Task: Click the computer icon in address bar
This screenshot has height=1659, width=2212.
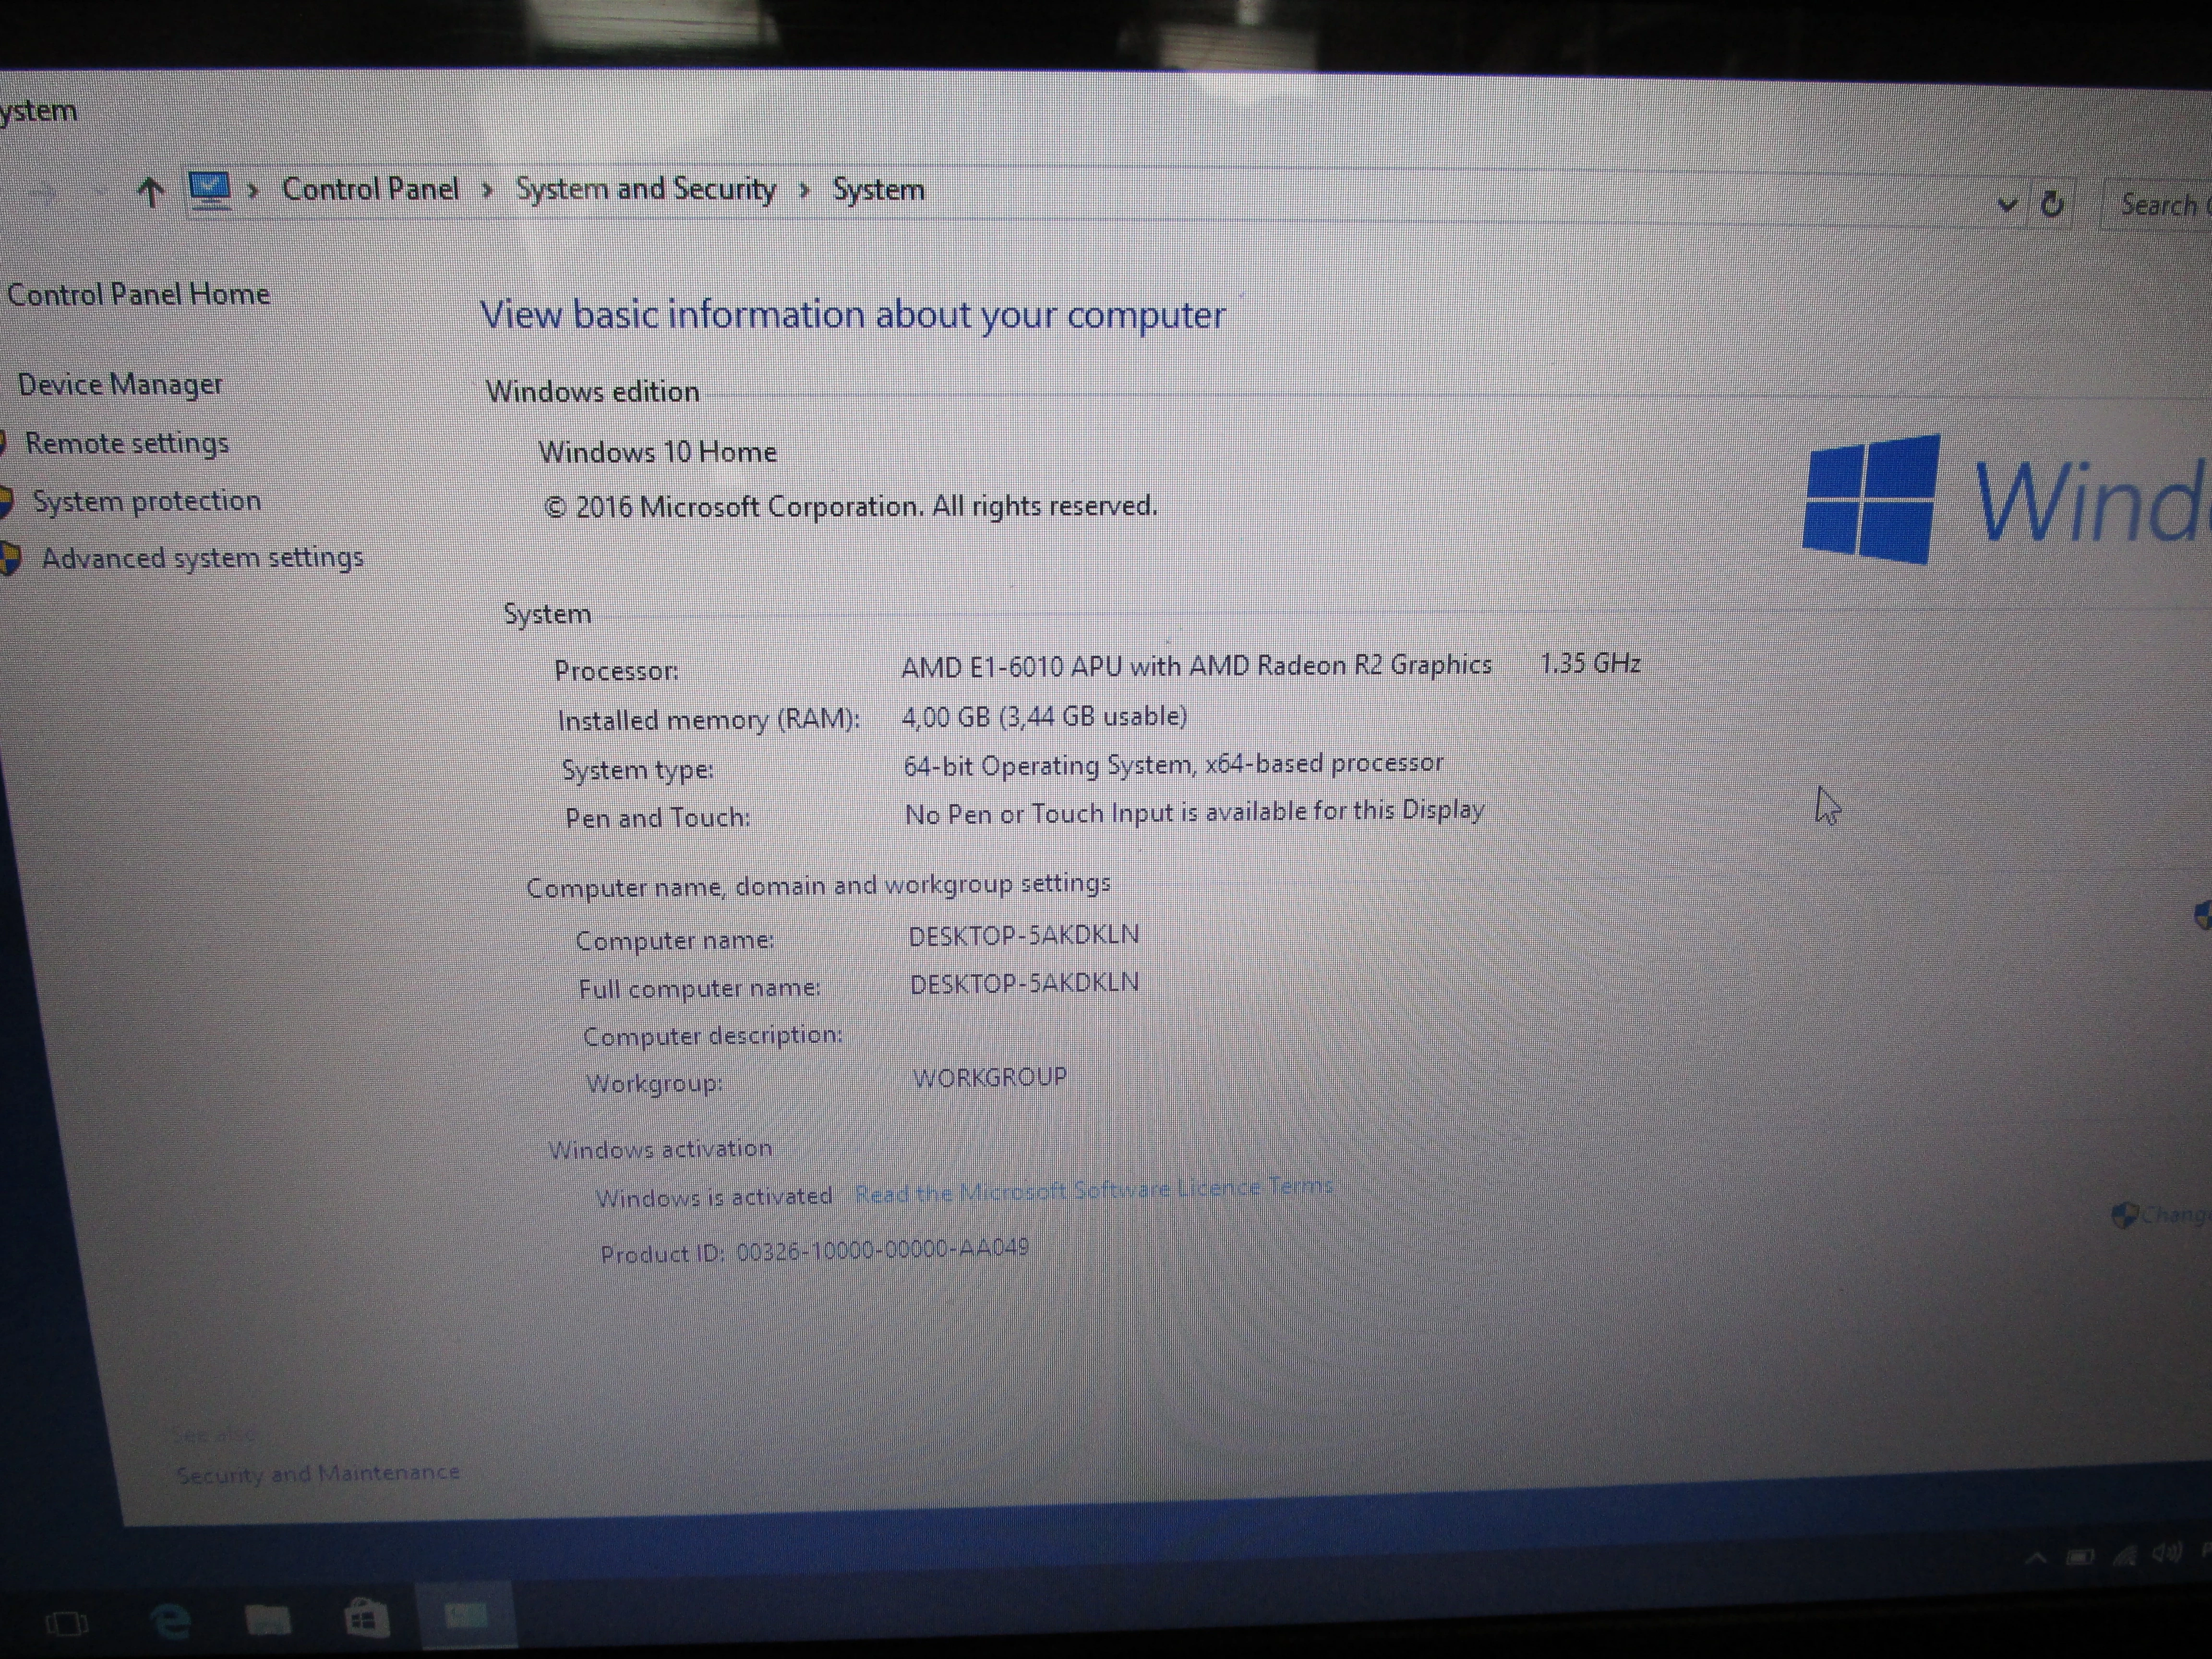Action: (210, 190)
